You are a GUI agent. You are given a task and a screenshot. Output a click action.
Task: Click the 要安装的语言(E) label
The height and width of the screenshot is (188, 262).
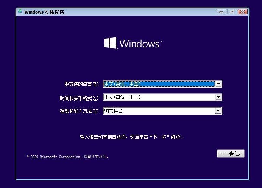click(83, 84)
